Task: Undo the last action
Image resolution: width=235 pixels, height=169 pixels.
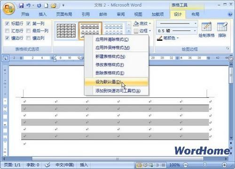Action: click(x=28, y=6)
